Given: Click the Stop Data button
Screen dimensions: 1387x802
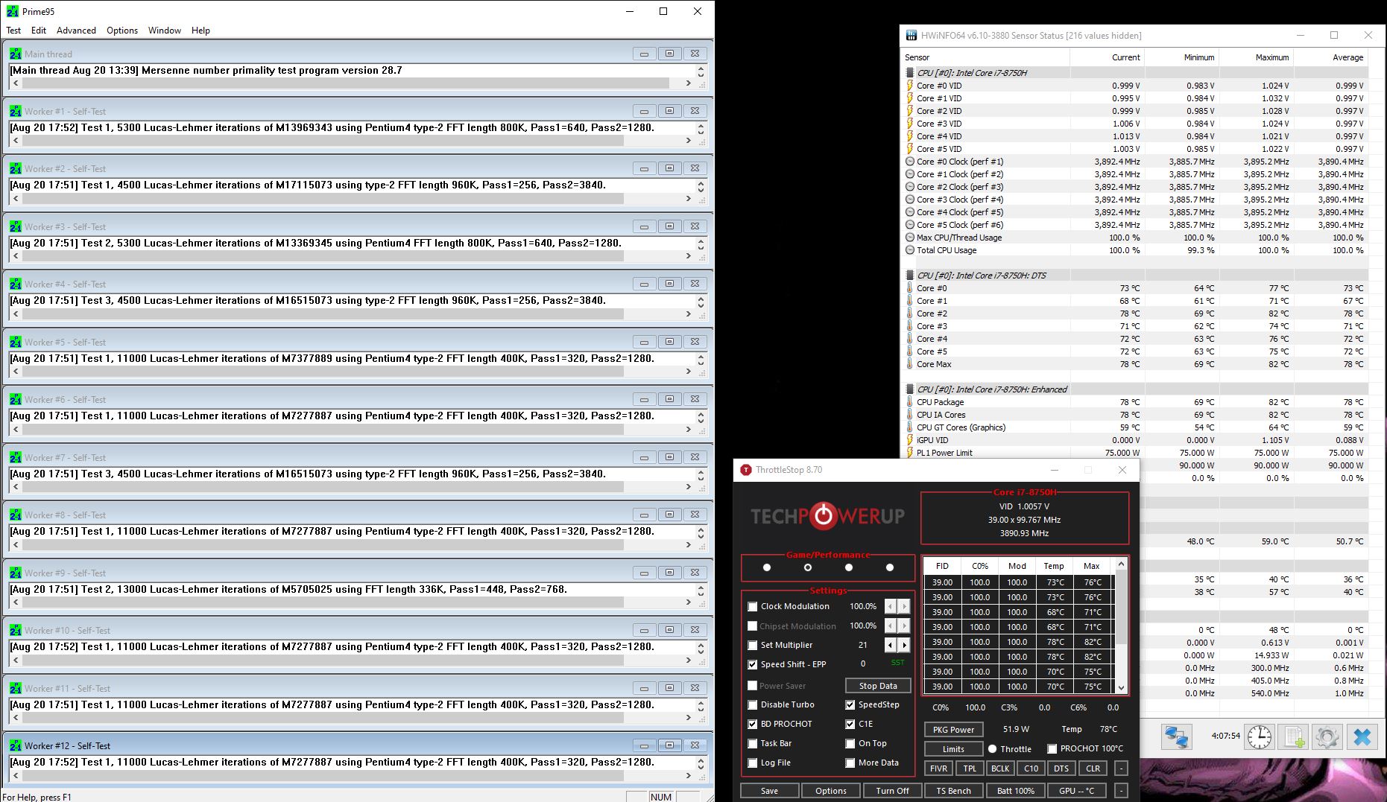Looking at the screenshot, I should [x=878, y=686].
